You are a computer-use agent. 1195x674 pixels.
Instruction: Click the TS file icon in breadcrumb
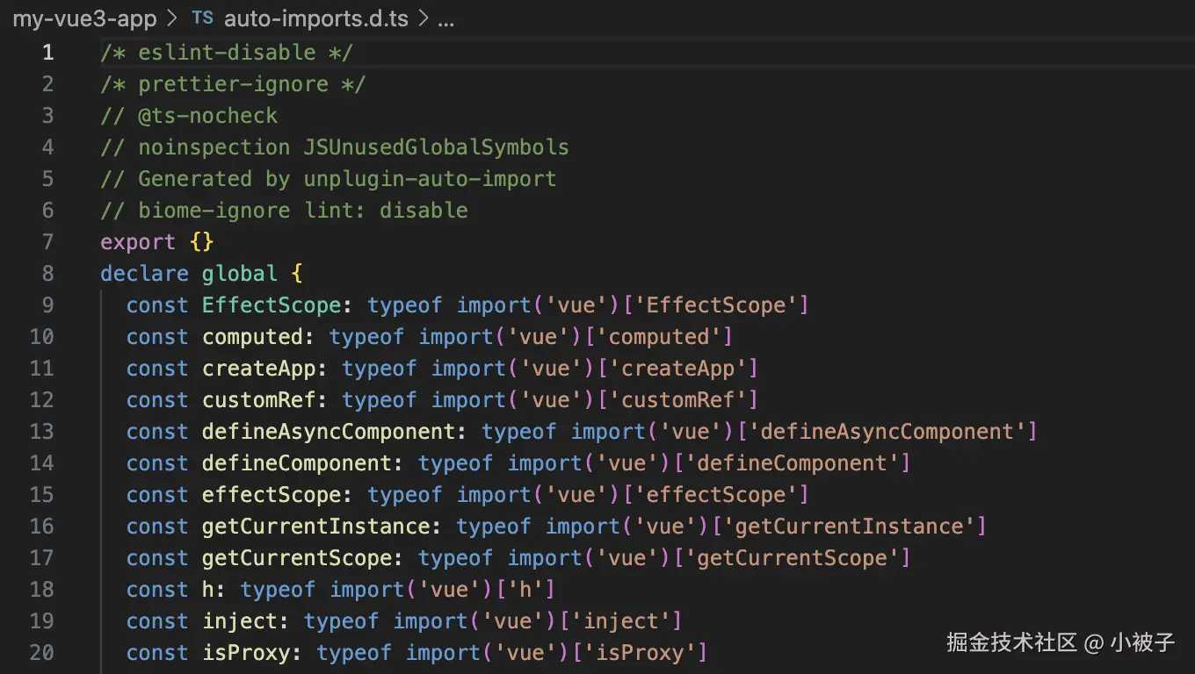[202, 18]
